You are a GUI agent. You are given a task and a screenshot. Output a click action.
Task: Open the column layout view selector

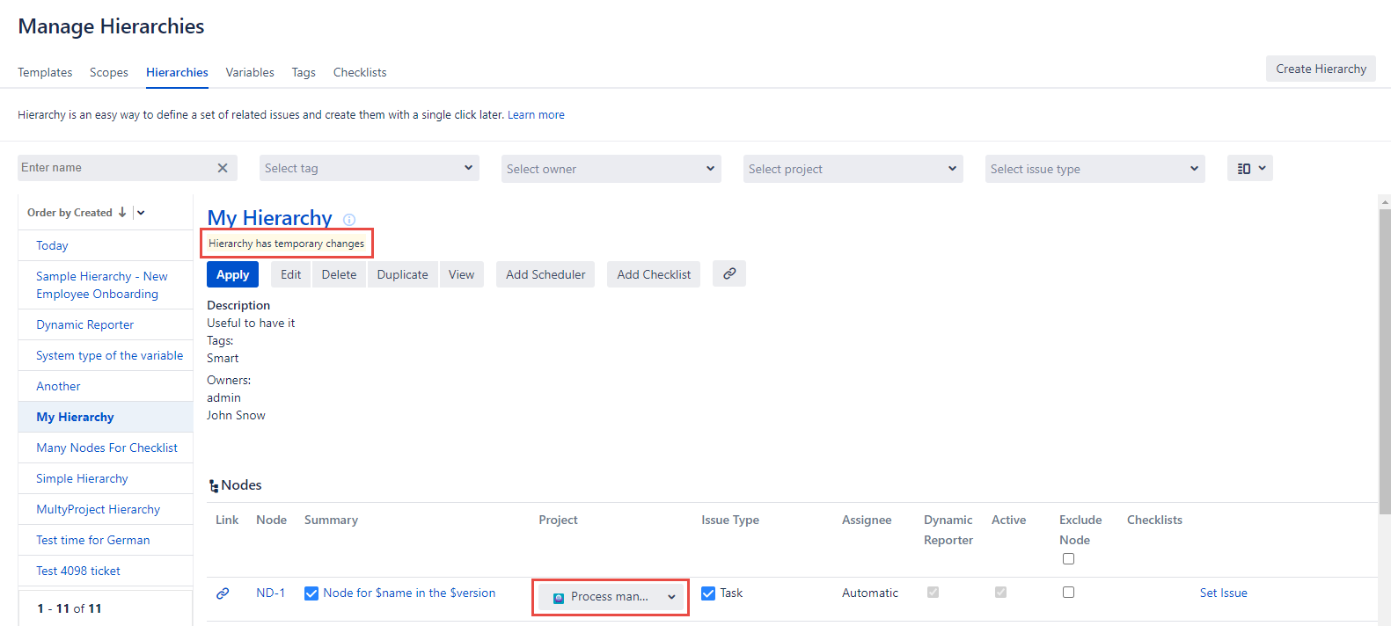coord(1249,169)
